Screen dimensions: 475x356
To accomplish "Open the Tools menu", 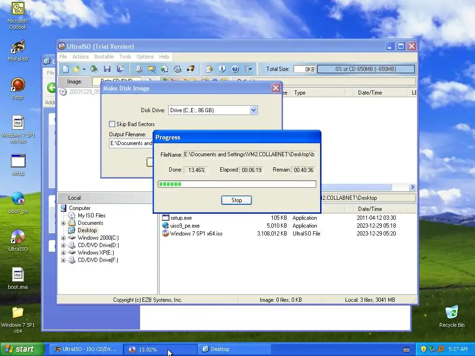I will click(x=125, y=57).
